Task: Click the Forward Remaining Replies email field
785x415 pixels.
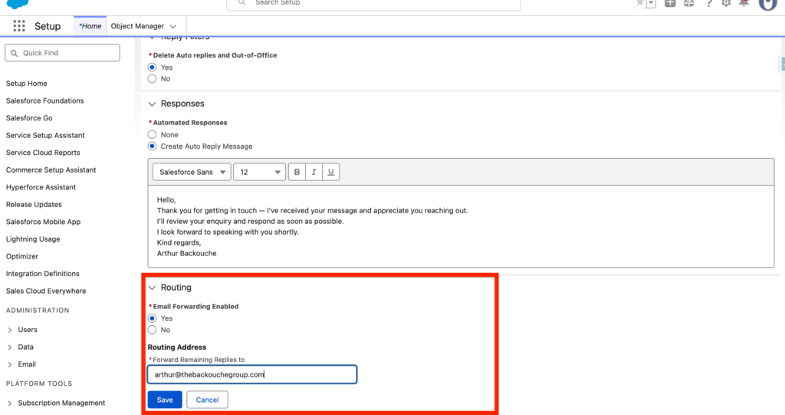Action: [251, 374]
